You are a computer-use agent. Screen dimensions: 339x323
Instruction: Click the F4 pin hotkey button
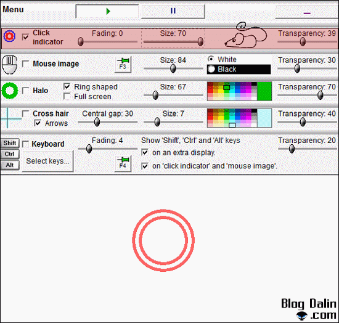(123, 164)
